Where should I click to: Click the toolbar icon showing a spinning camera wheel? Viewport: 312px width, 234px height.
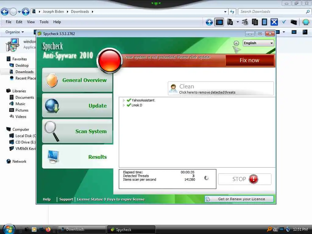coord(245,22)
